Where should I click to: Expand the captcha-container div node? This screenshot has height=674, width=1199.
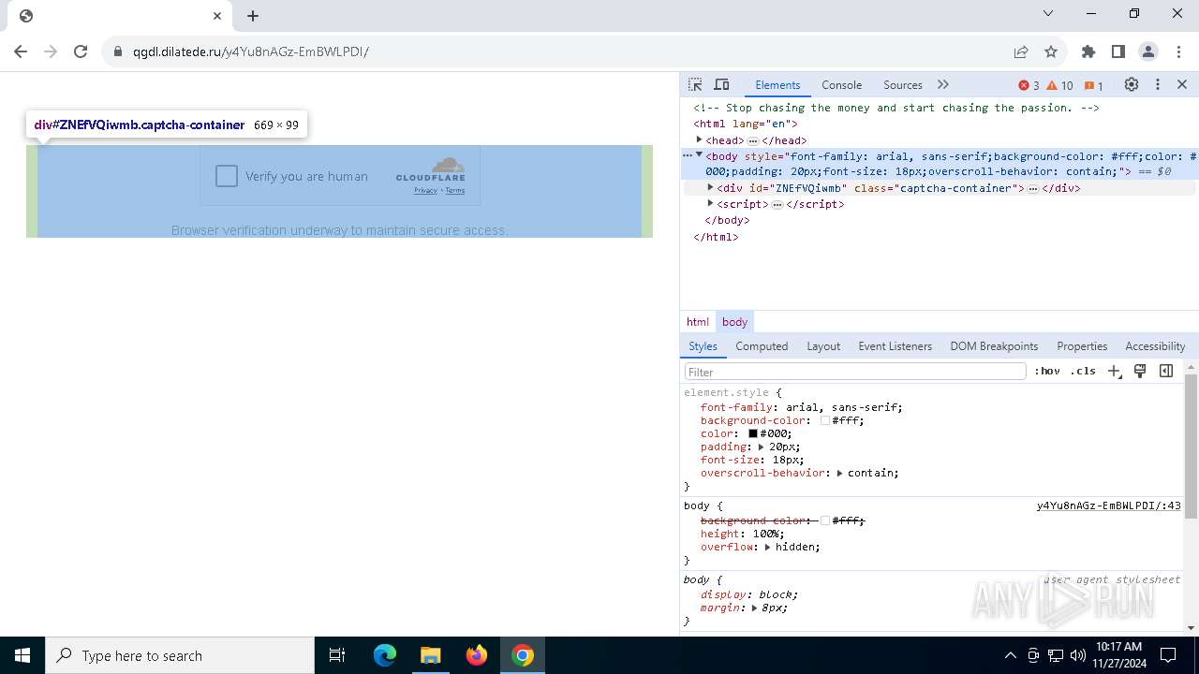(x=710, y=187)
